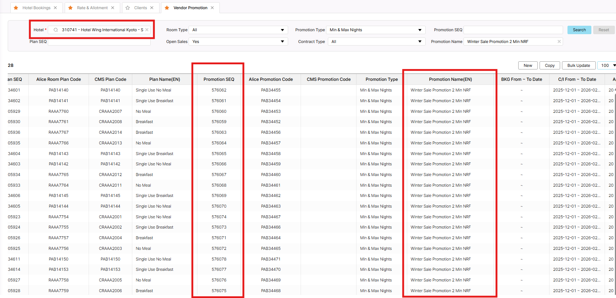Clear the Hotel field selection
616x298 pixels.
tap(147, 30)
